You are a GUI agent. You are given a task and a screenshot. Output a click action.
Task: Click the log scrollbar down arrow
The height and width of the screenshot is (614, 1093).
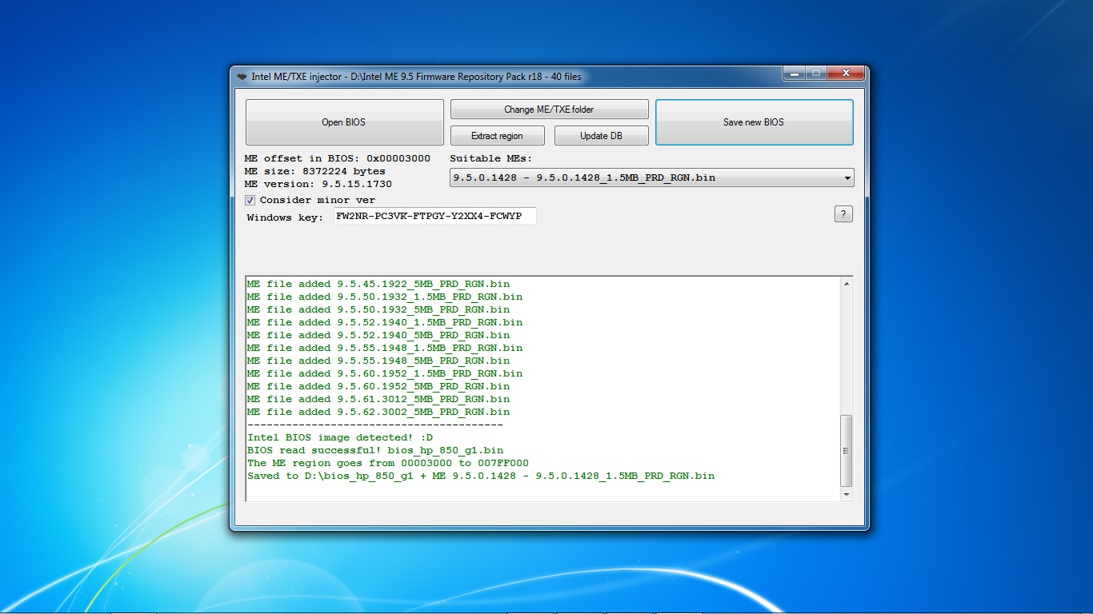(847, 495)
